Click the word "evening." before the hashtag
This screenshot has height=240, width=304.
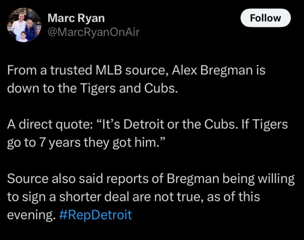coord(30,215)
